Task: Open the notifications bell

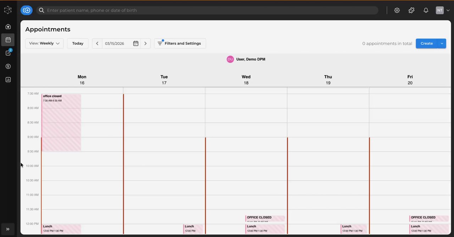Action: (426, 10)
